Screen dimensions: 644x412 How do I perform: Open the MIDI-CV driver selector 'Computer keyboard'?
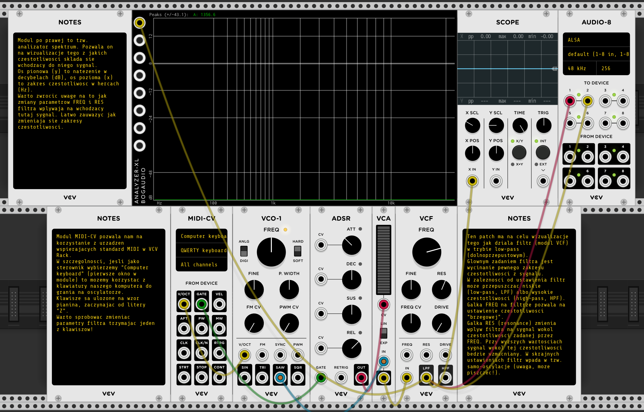202,236
